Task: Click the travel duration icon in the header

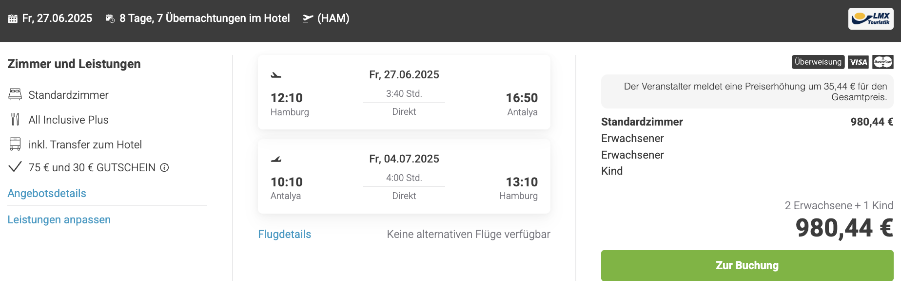Action: (110, 18)
